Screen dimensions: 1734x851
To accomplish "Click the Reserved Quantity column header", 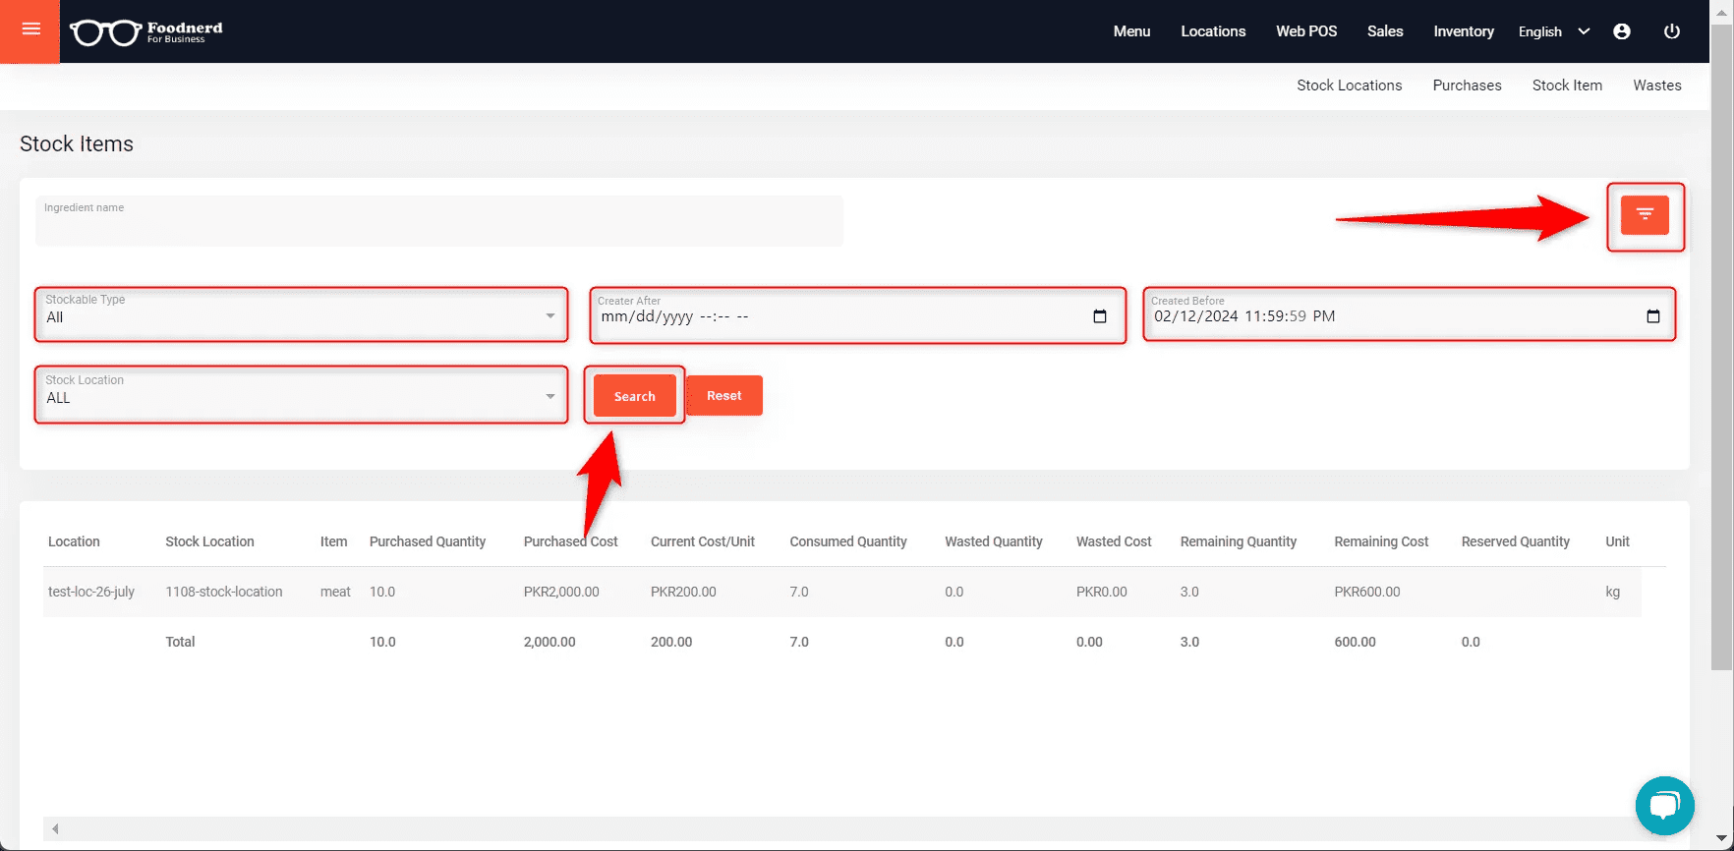I will (x=1516, y=541).
